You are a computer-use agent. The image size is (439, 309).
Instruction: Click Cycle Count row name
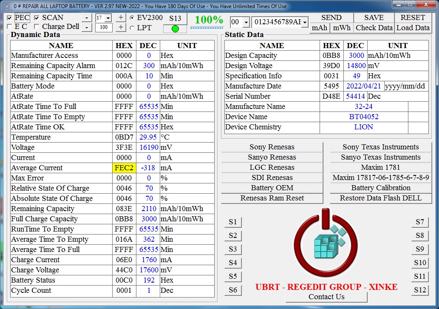pyautogui.click(x=31, y=290)
